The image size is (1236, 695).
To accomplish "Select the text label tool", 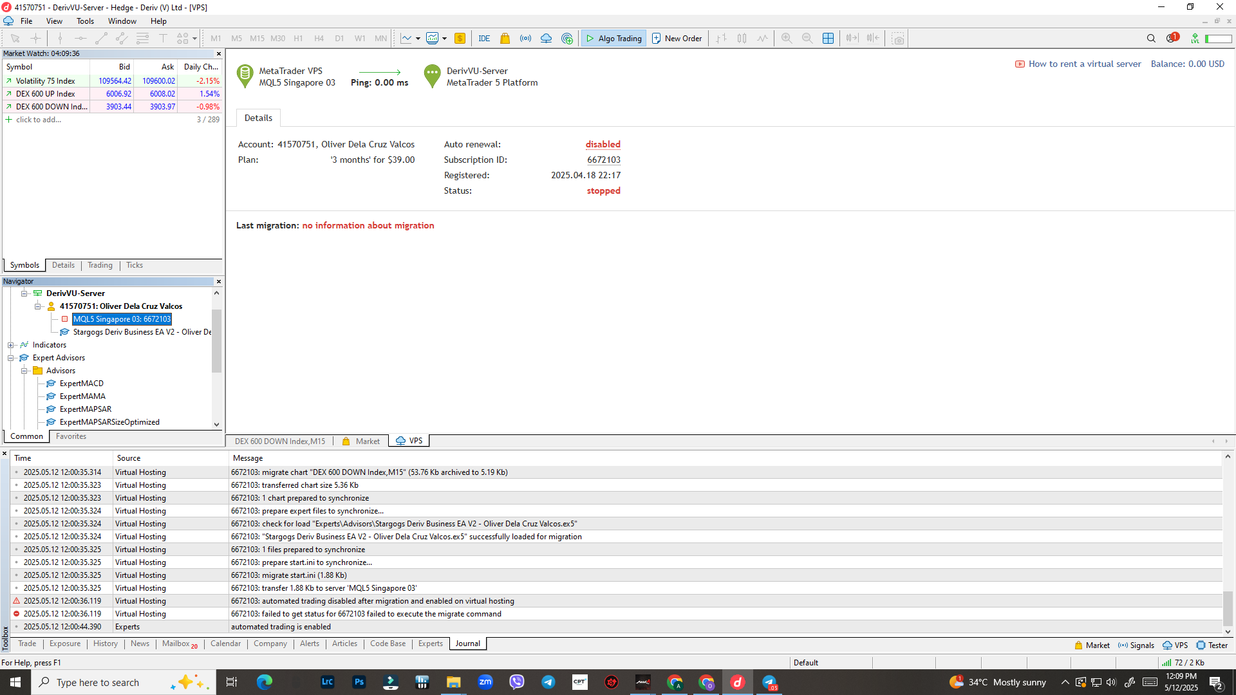I will coord(164,39).
